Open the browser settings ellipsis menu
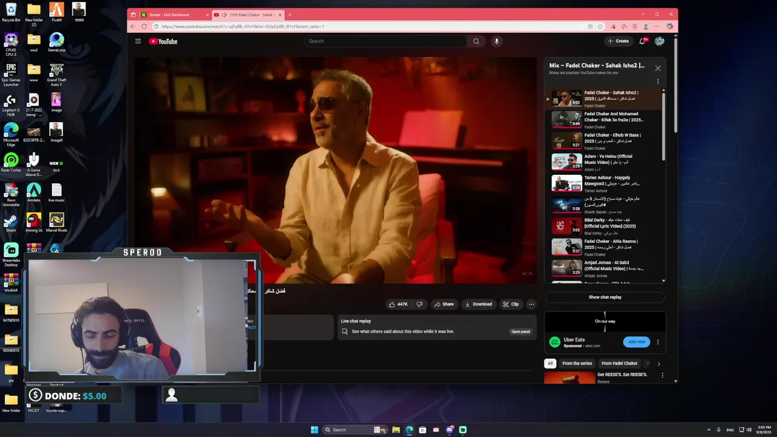The height and width of the screenshot is (437, 777). click(x=657, y=26)
